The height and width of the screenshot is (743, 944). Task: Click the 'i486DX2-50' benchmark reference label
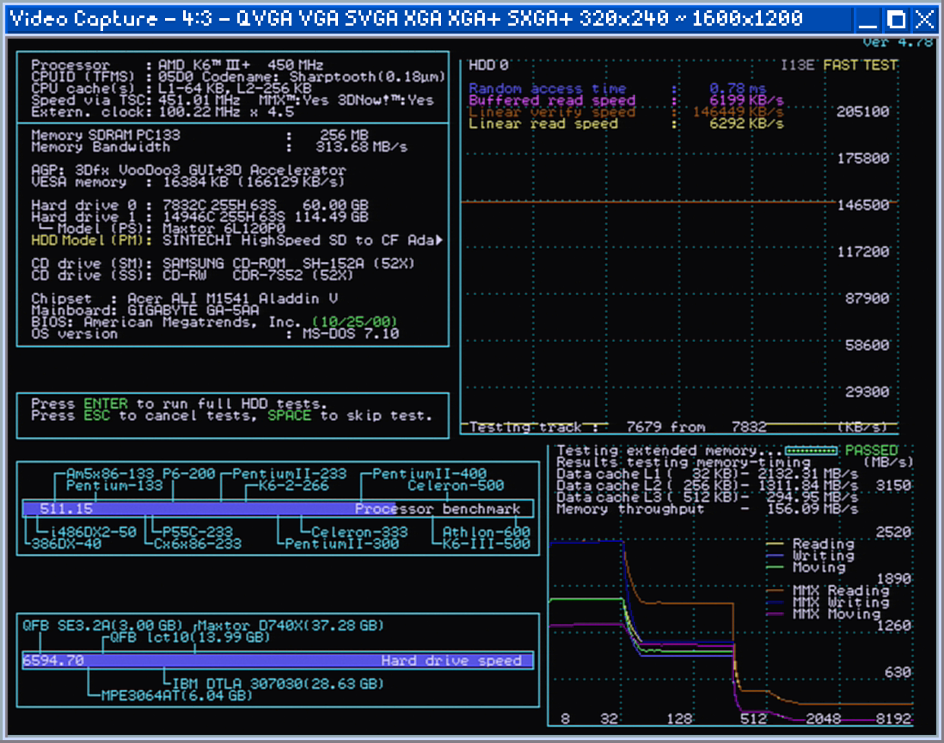click(93, 532)
